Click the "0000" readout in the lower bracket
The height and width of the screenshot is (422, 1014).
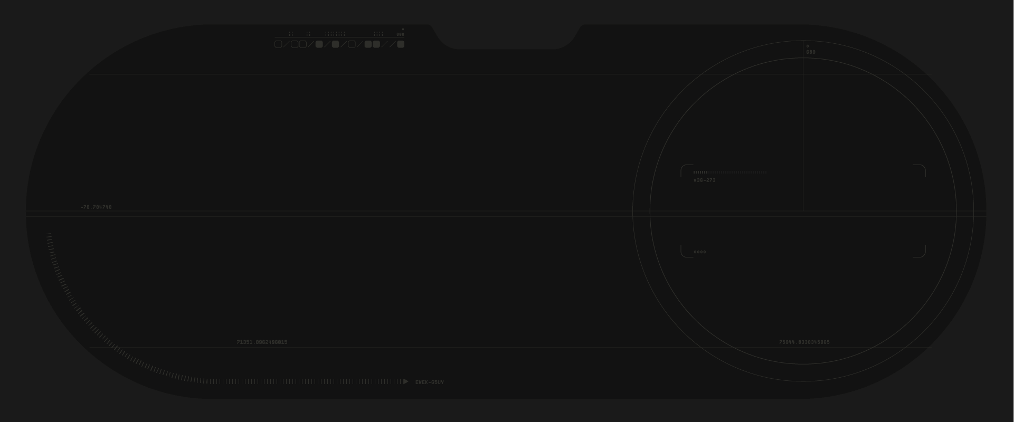700,252
